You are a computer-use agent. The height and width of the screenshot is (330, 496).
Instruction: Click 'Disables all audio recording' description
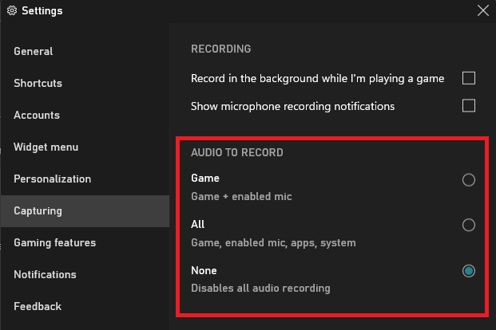tap(260, 289)
